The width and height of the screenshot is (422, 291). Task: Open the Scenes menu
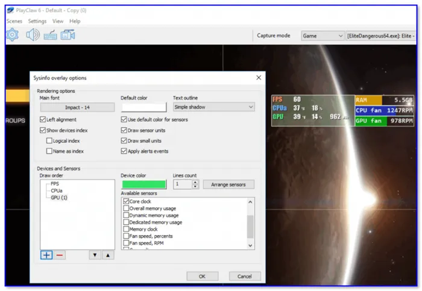point(14,21)
